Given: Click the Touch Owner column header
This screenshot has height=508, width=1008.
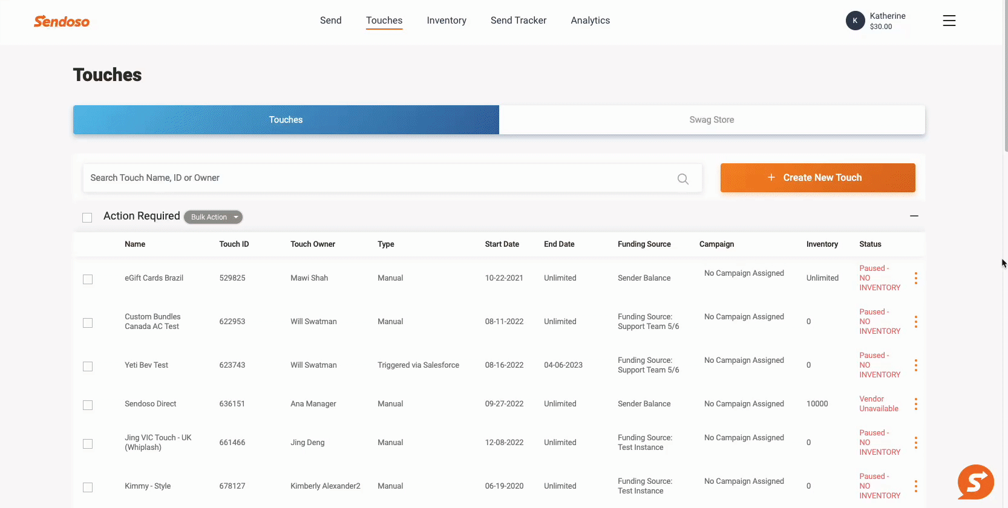Looking at the screenshot, I should pos(313,244).
